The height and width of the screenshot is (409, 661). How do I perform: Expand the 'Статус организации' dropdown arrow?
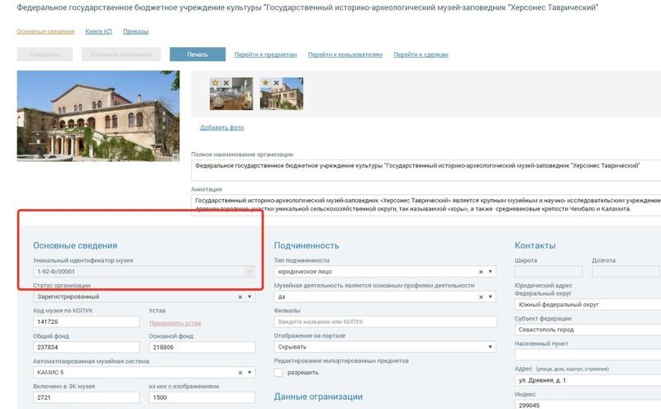[x=251, y=297]
